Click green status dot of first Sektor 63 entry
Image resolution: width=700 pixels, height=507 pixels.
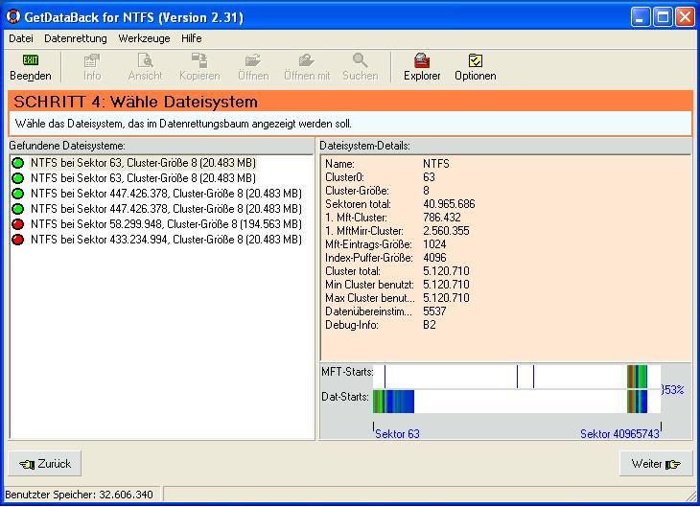pos(18,163)
